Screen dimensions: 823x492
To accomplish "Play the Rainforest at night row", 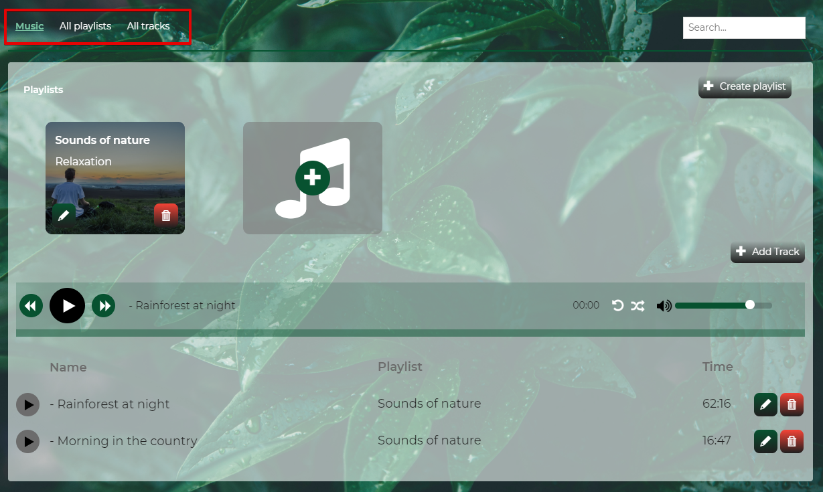I will coord(28,404).
